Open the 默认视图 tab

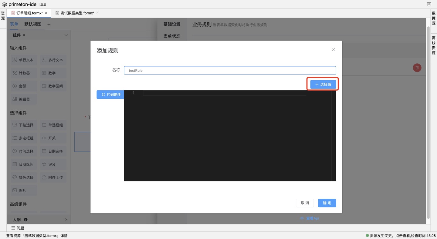coord(33,24)
